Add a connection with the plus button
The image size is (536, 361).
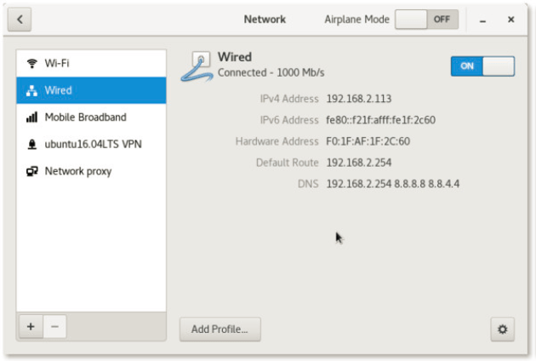(x=30, y=327)
